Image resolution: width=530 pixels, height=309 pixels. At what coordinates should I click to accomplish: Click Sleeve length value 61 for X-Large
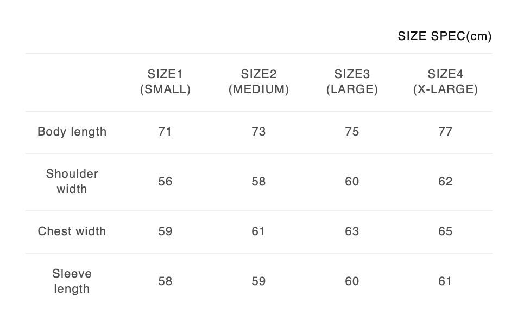(445, 281)
